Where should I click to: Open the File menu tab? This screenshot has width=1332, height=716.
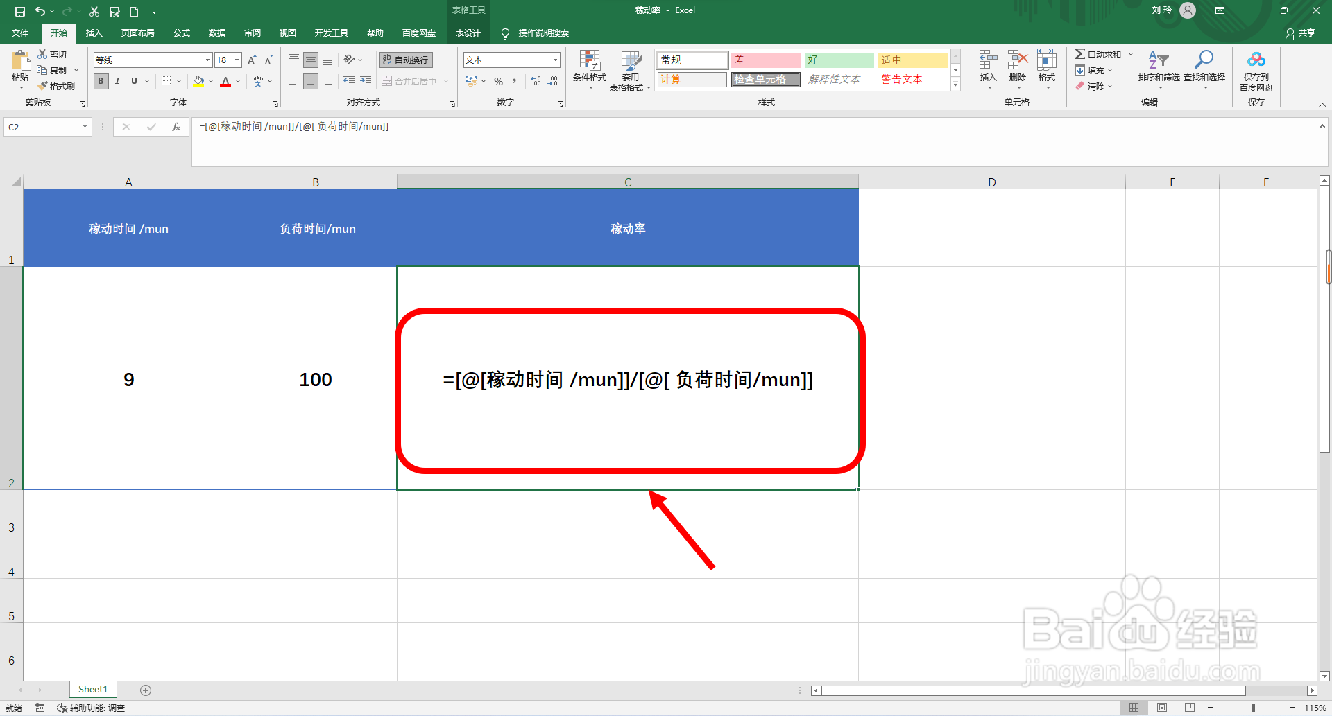pyautogui.click(x=20, y=33)
